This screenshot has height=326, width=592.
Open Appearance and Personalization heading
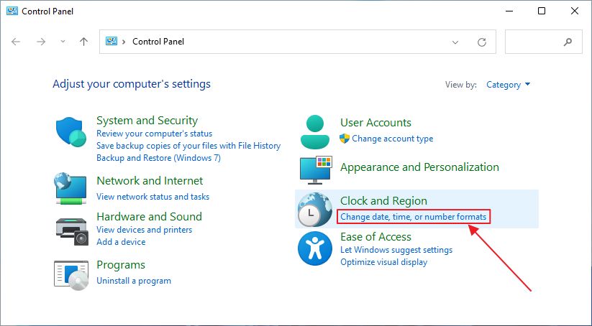419,167
